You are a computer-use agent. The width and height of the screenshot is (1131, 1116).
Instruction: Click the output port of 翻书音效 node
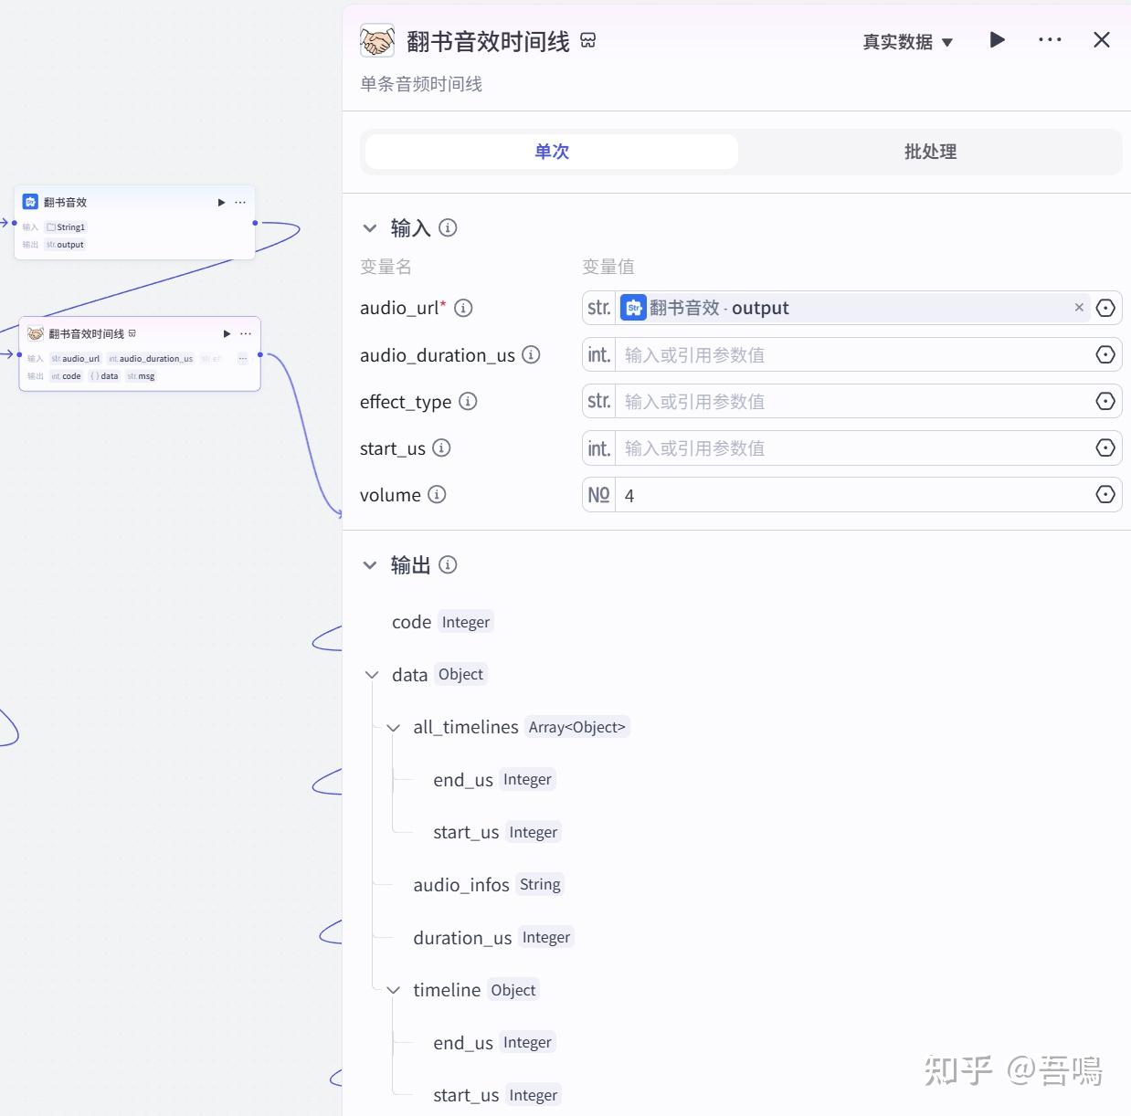(255, 223)
